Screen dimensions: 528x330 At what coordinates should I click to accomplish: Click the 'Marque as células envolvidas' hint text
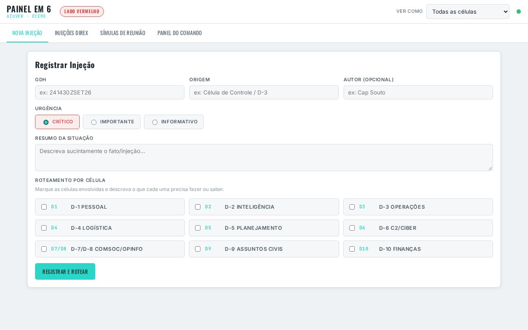click(130, 189)
